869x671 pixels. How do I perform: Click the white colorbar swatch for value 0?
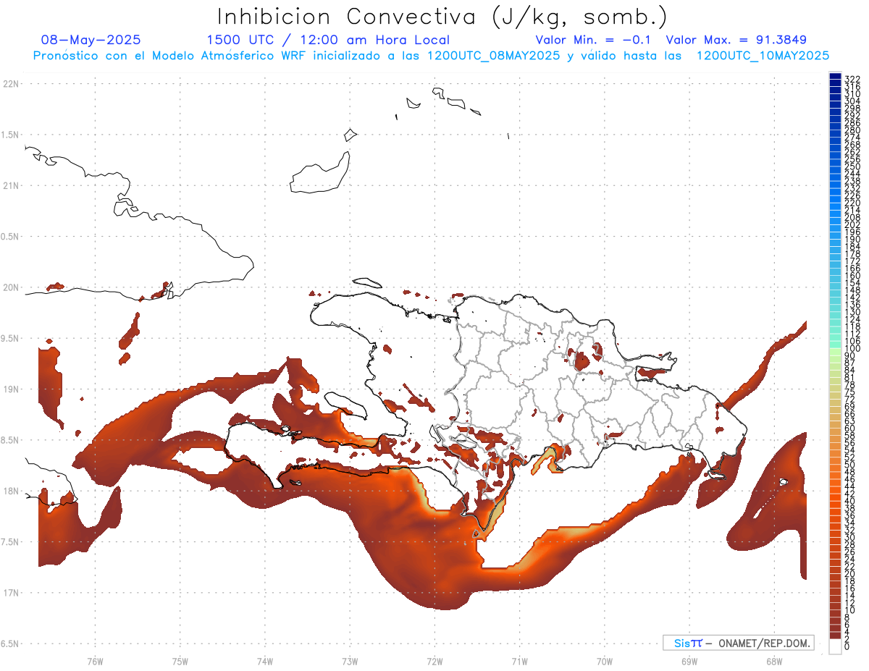click(835, 645)
